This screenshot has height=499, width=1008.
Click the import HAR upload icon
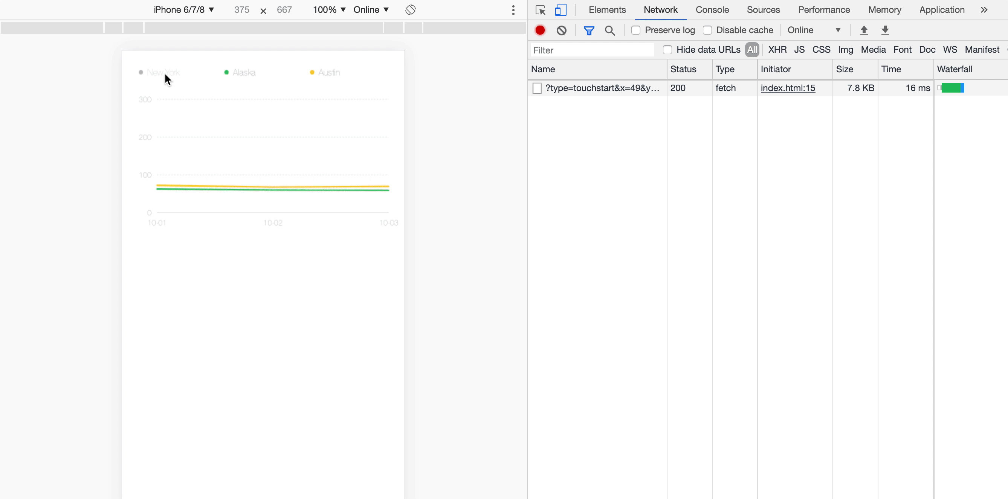(x=864, y=30)
